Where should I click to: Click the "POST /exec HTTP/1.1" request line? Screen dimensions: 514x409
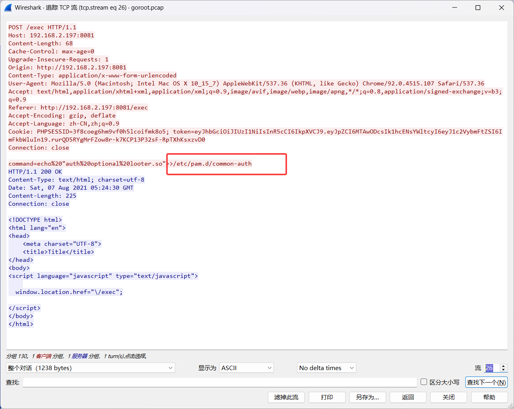(42, 27)
